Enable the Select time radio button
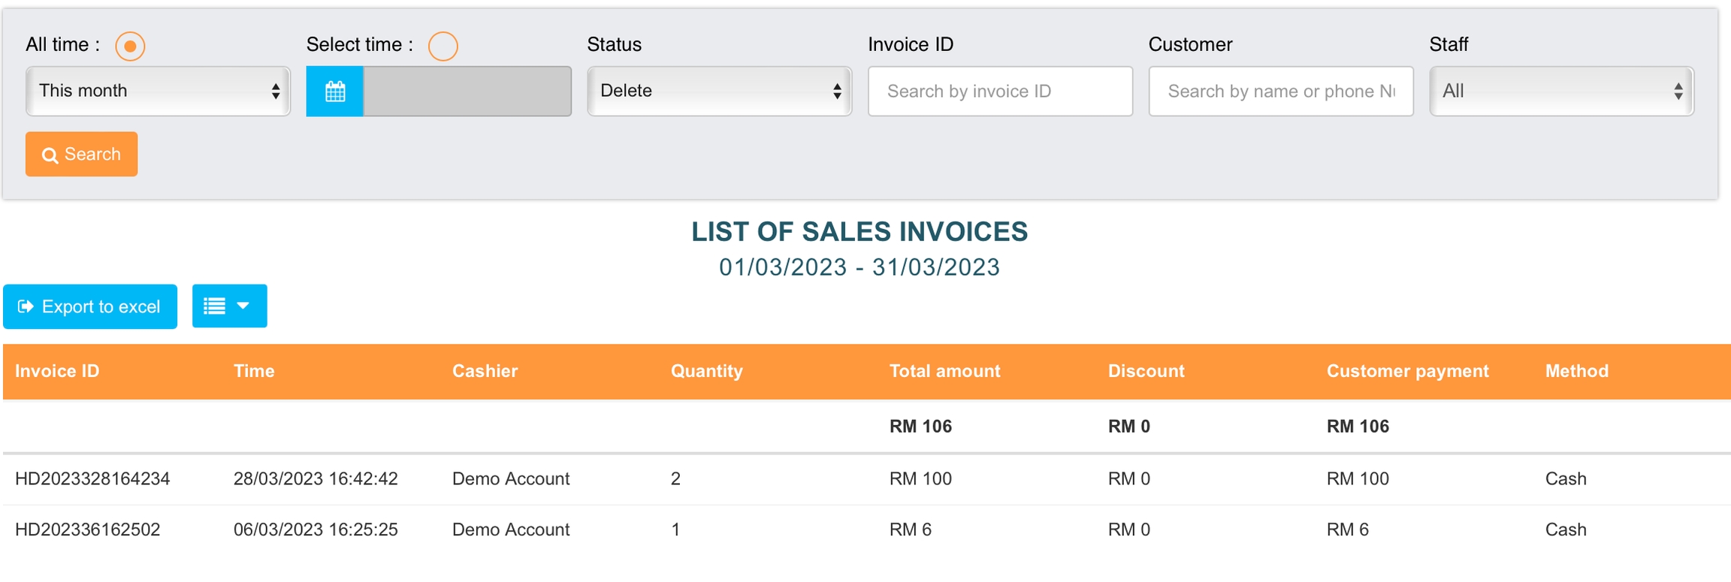This screenshot has height=582, width=1731. (x=443, y=47)
